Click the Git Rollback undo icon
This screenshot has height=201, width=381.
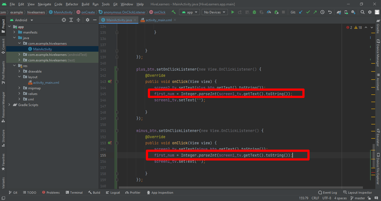click(x=330, y=12)
